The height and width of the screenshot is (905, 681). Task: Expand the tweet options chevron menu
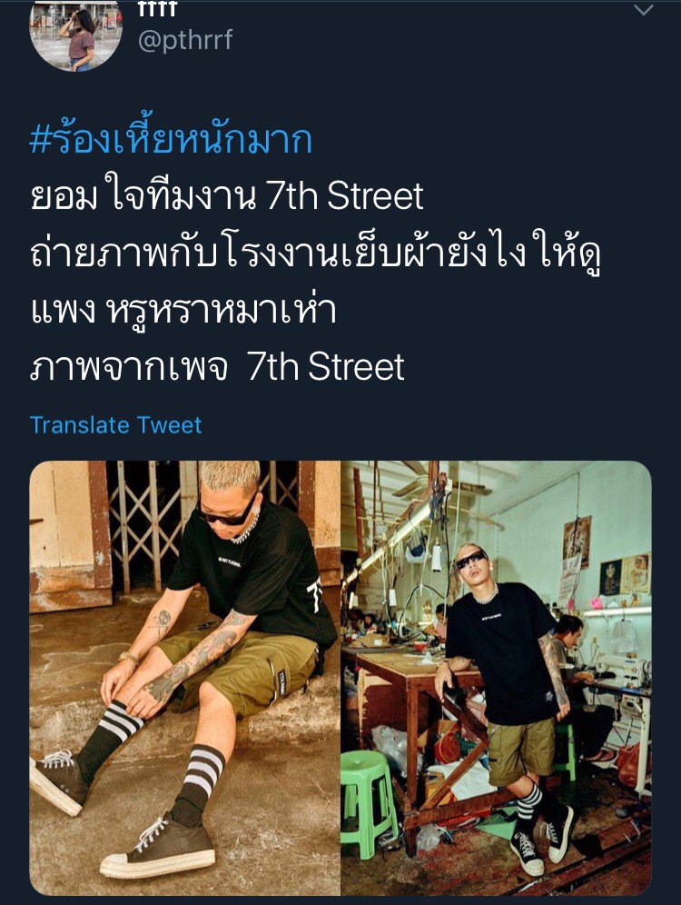click(643, 10)
